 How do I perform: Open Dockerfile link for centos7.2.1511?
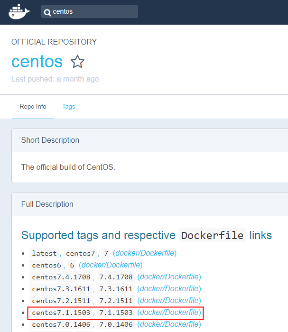[169, 300]
